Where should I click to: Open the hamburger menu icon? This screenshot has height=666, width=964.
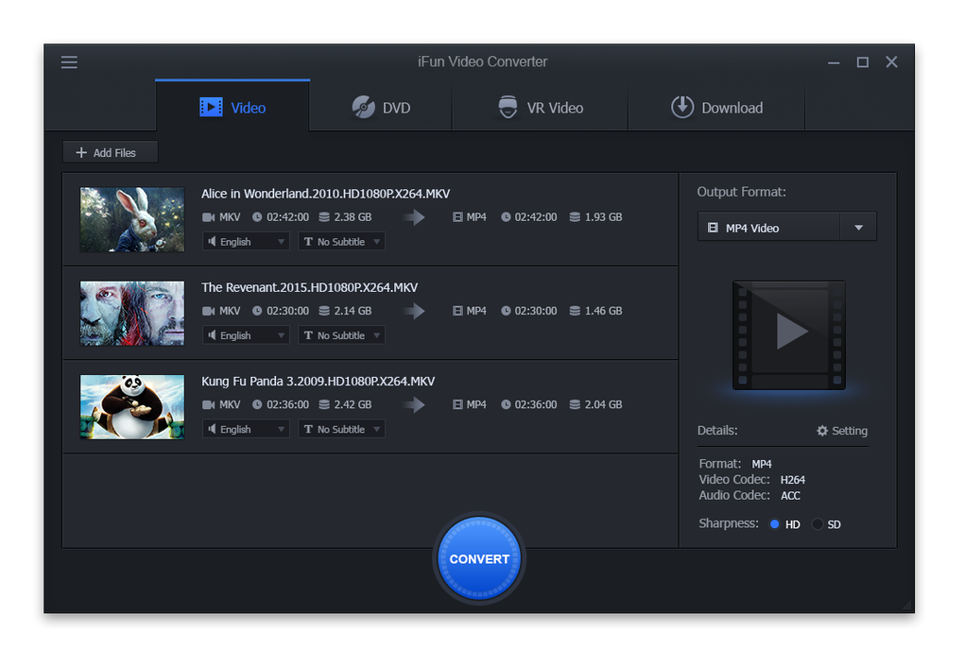tap(69, 62)
